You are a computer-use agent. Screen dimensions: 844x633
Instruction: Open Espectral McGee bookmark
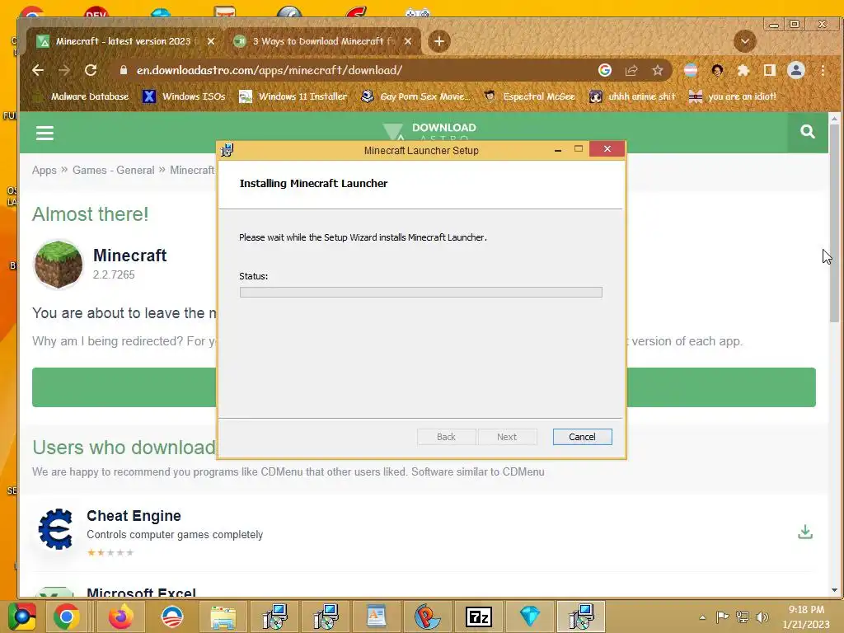pos(530,97)
